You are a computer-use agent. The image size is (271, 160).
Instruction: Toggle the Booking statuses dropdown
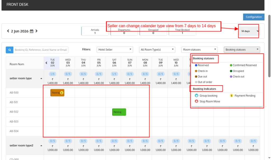point(242,50)
